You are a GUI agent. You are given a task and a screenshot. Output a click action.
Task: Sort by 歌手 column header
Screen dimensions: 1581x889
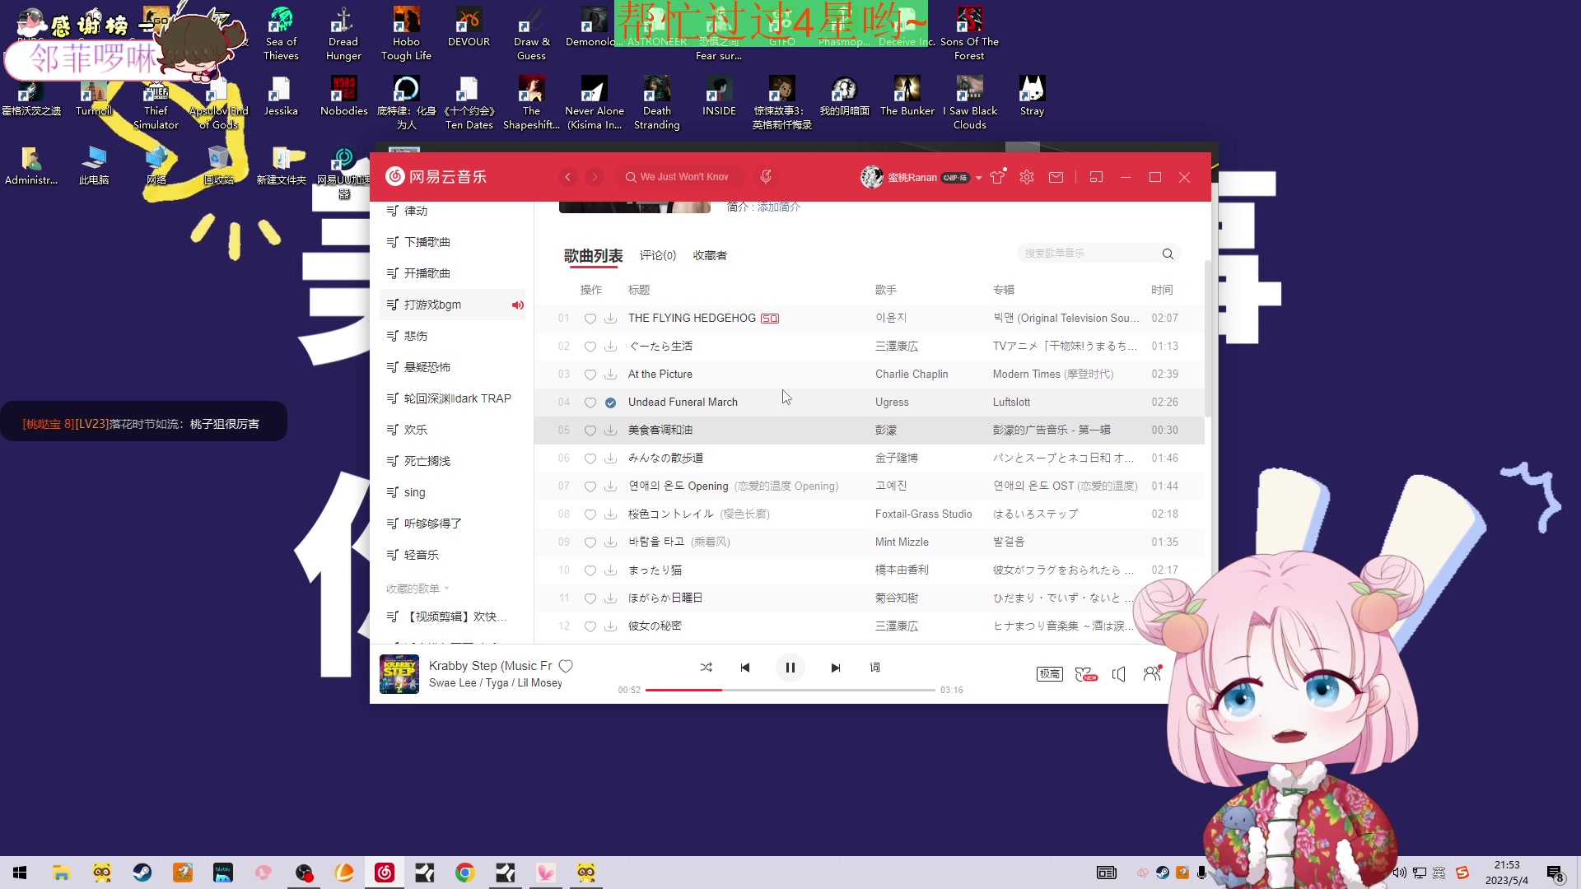coord(886,290)
